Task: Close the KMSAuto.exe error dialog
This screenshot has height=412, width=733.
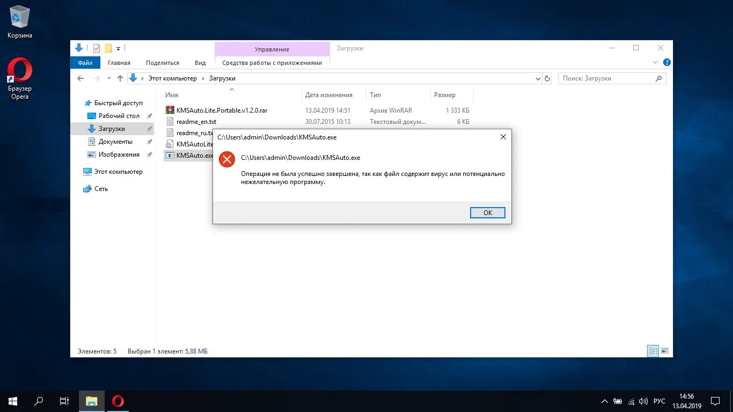Action: click(x=503, y=137)
